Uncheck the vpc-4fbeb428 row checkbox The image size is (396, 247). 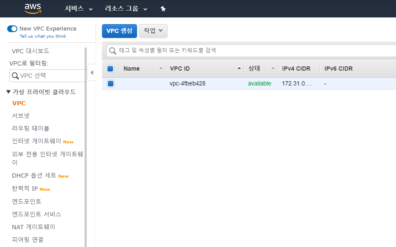pos(110,83)
